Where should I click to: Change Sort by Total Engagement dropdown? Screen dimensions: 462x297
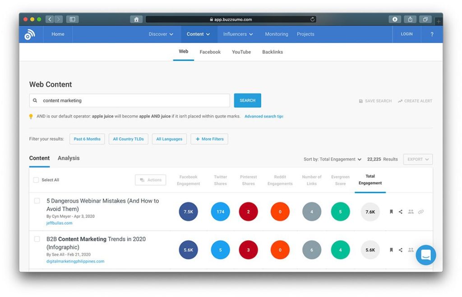pos(333,159)
